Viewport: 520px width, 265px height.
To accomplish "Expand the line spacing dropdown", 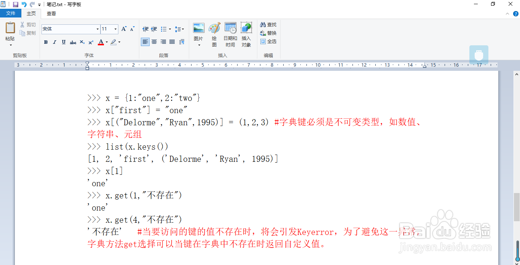I will pos(183,29).
